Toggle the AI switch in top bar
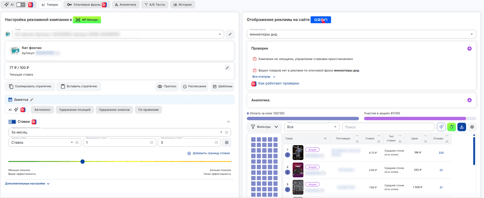This screenshot has height=198, width=484. (21, 5)
